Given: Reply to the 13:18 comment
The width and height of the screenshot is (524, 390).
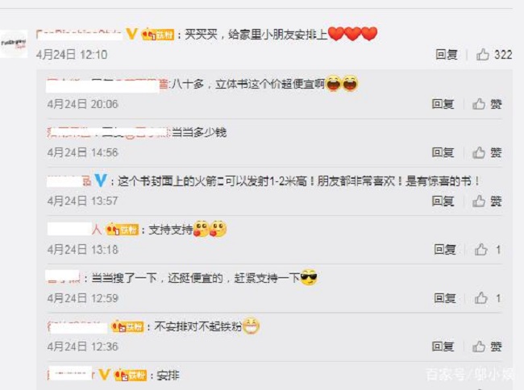Looking at the screenshot, I should pos(445,250).
